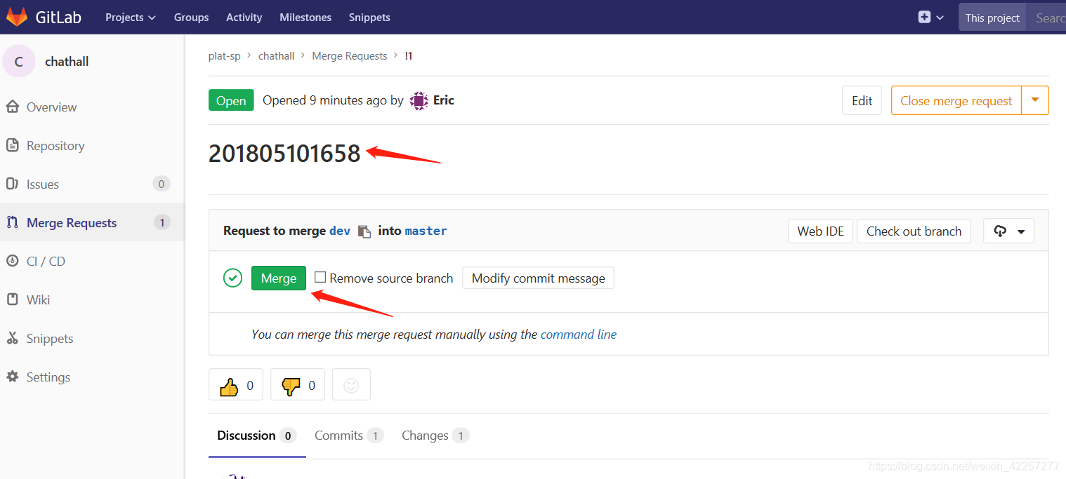Click the merge request title 201805101658
The width and height of the screenshot is (1066, 479).
[284, 154]
